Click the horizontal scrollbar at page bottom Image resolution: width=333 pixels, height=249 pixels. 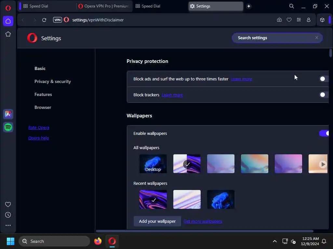click(205, 231)
